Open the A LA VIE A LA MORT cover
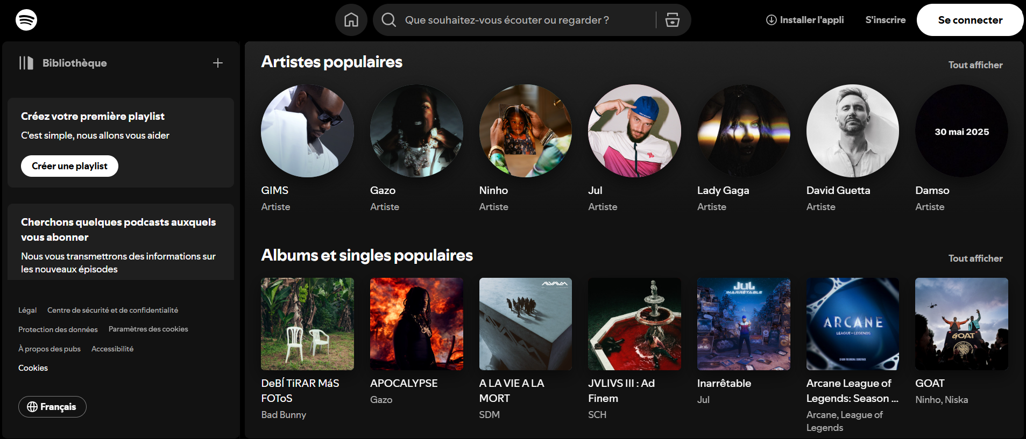Image resolution: width=1026 pixels, height=439 pixels. 526,324
